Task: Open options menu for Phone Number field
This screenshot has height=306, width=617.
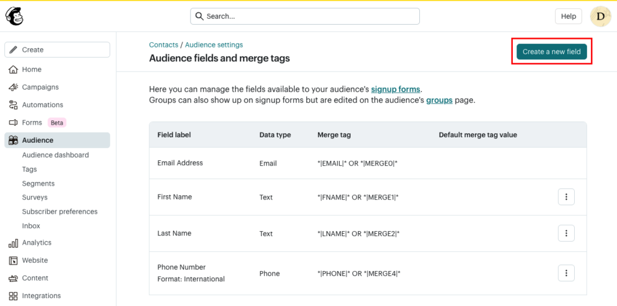Action: (x=566, y=273)
